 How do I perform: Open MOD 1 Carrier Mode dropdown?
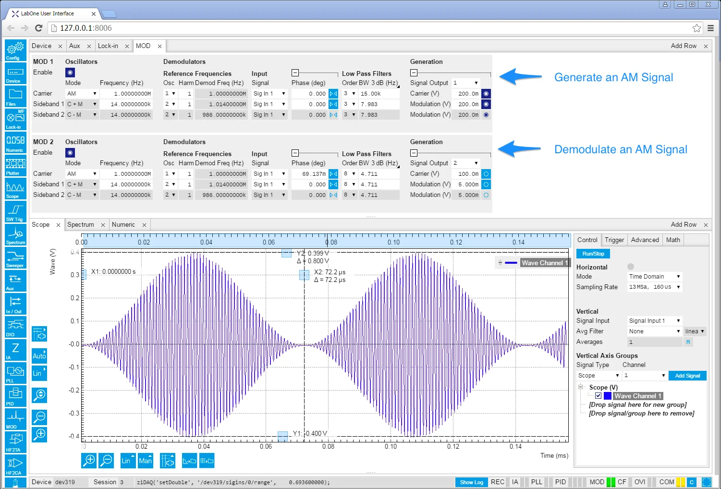82,94
